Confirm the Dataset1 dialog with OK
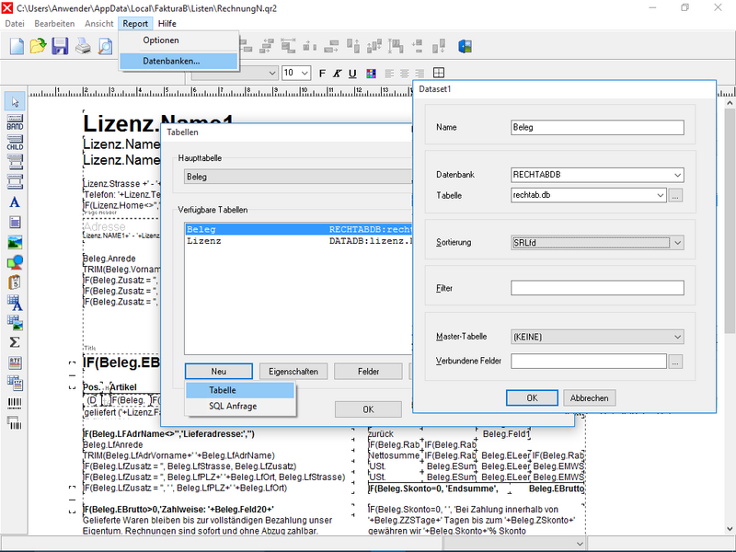Viewport: 736px width, 552px height. [x=532, y=398]
